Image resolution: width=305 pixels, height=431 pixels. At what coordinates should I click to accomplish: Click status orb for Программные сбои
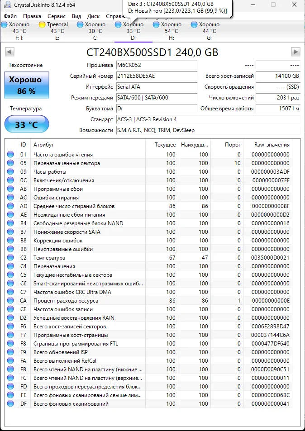[x=10, y=189]
